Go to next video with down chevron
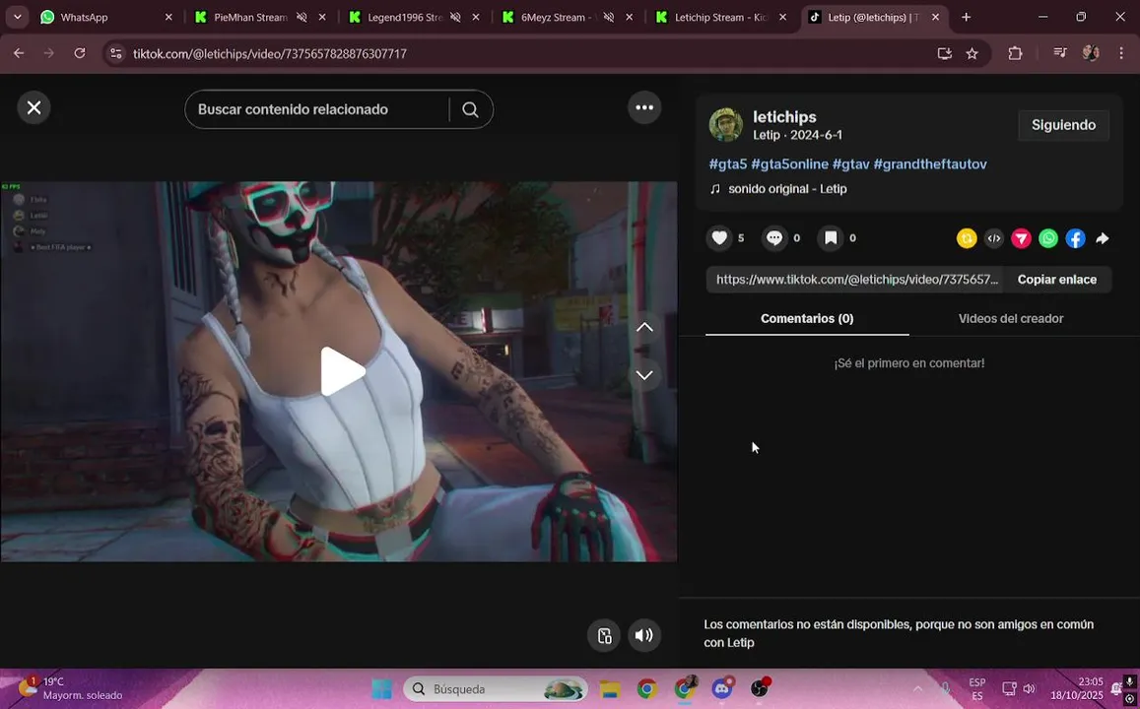1140x709 pixels. coord(644,375)
